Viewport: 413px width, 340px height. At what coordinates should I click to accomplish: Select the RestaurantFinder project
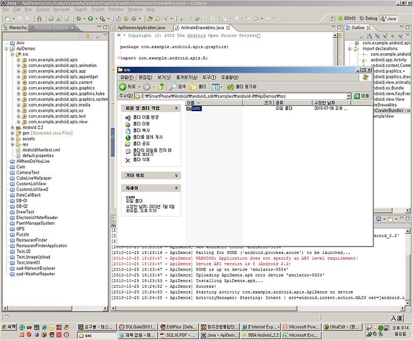point(29,240)
